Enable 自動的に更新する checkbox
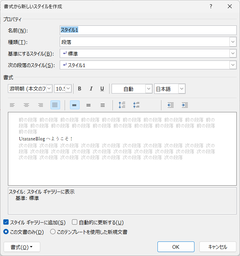The width and height of the screenshot is (240, 256). coord(75,222)
